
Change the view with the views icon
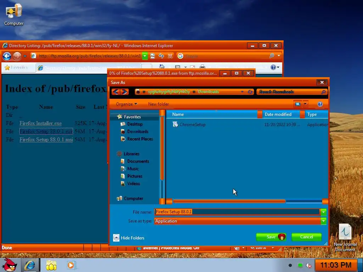[297, 104]
